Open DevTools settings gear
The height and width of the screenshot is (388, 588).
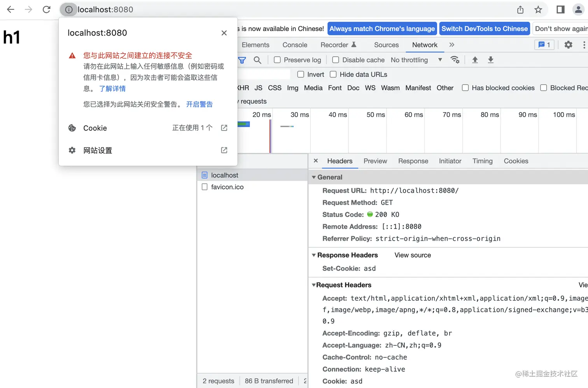[569, 45]
